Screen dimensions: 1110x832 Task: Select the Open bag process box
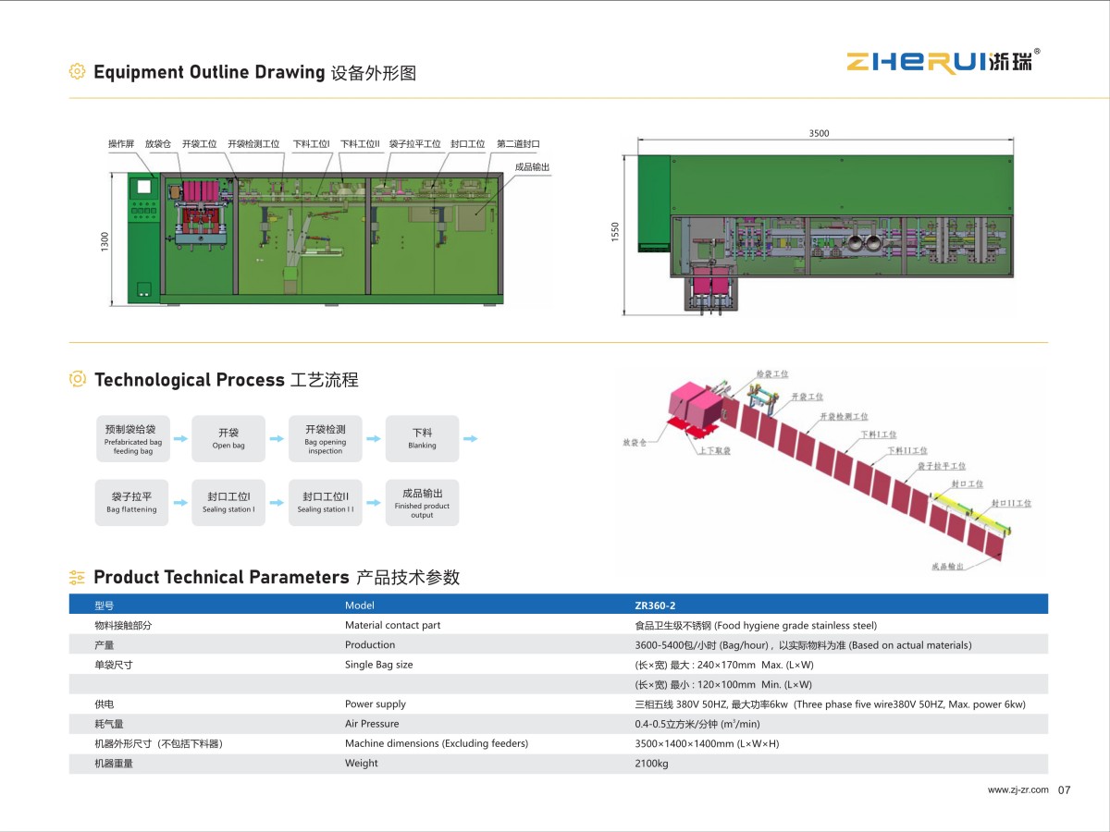pos(228,438)
